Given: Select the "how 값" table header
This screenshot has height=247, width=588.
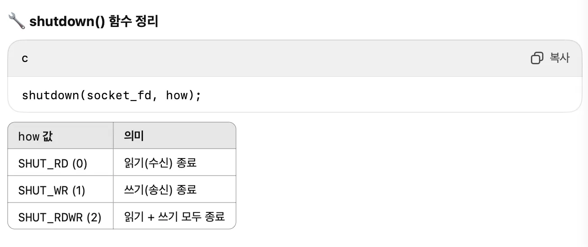Looking at the screenshot, I should point(36,136).
